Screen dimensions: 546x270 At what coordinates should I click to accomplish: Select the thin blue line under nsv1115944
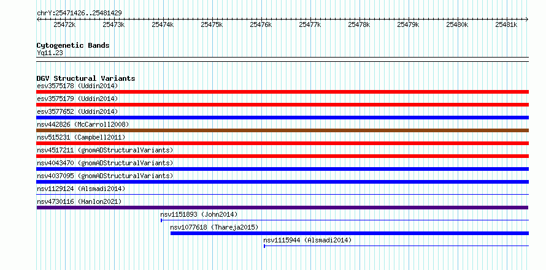pyautogui.click(x=396, y=246)
